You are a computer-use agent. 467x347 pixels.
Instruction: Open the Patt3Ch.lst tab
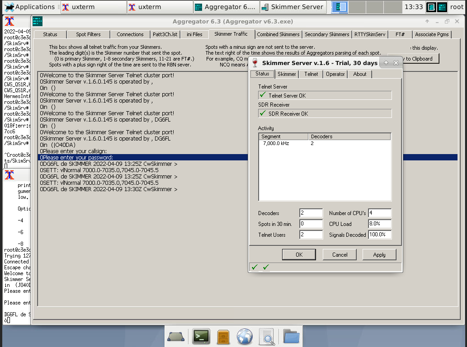(x=165, y=34)
